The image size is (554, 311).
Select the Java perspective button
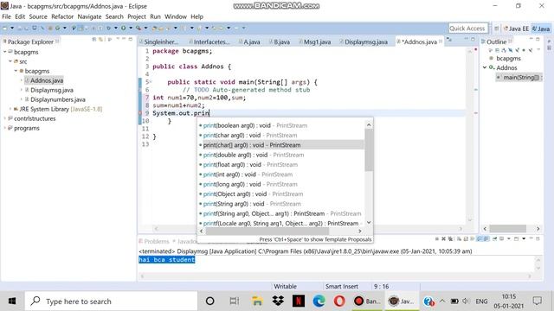tap(541, 29)
